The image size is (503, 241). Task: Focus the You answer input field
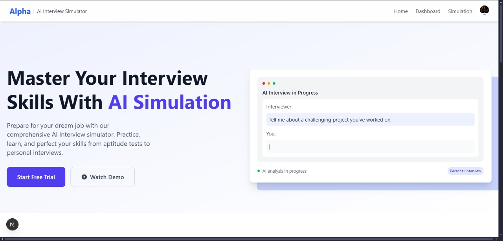tap(370, 147)
